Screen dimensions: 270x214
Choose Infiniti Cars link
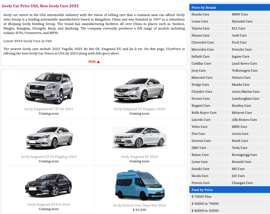(201, 56)
